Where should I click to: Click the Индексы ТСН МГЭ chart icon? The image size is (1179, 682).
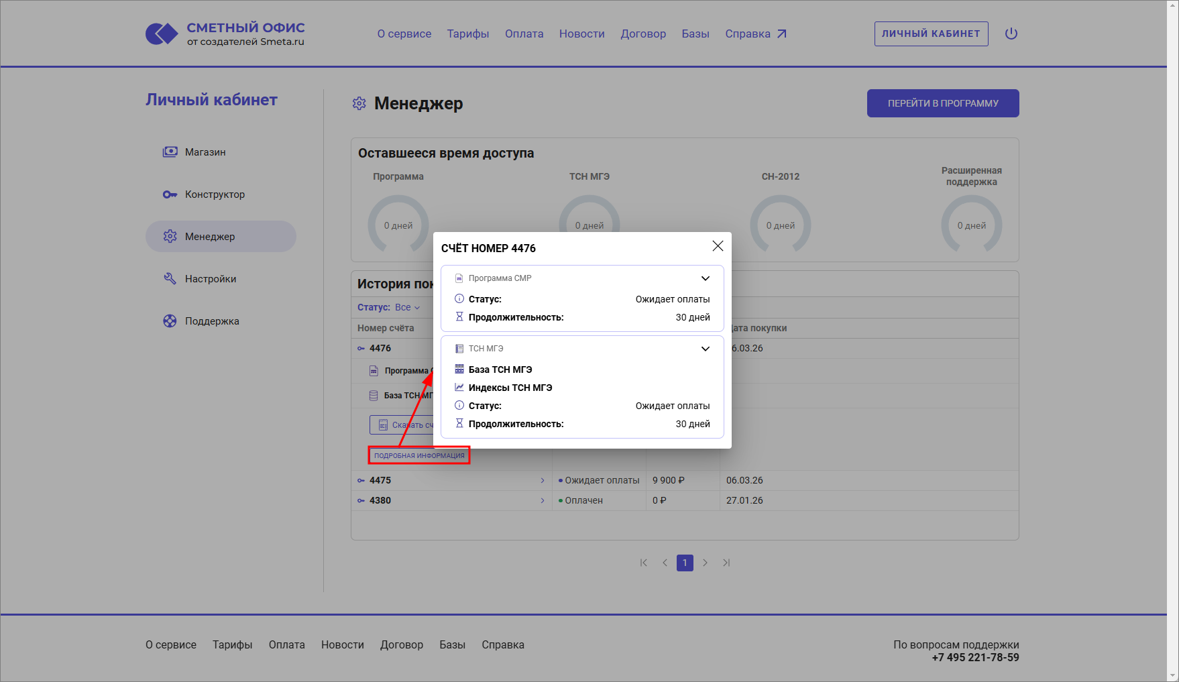tap(459, 387)
